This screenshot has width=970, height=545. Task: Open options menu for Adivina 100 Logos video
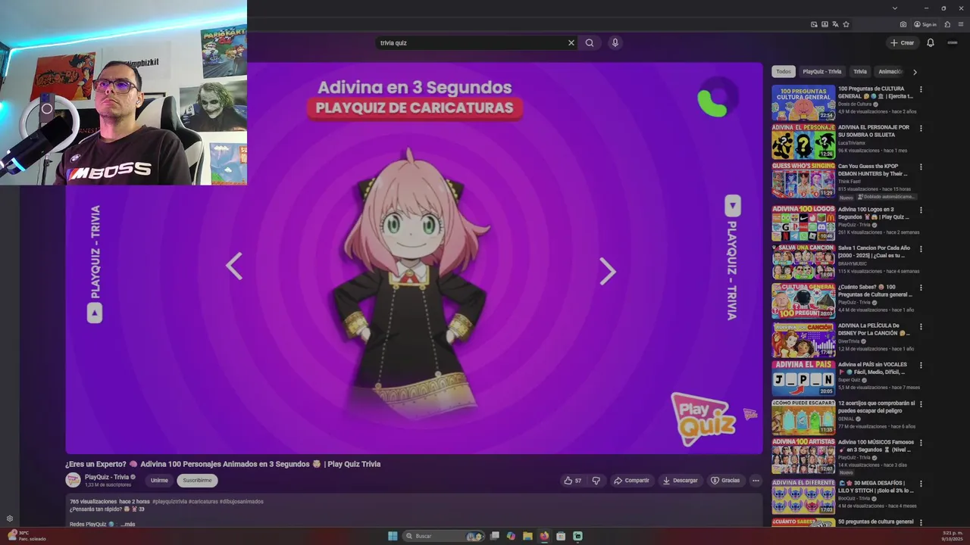tap(921, 210)
